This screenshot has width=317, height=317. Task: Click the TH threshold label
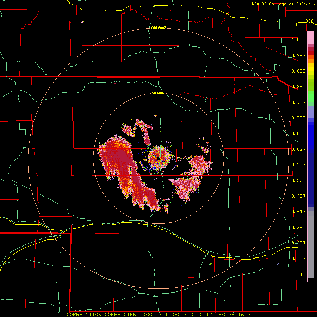pos(303,274)
